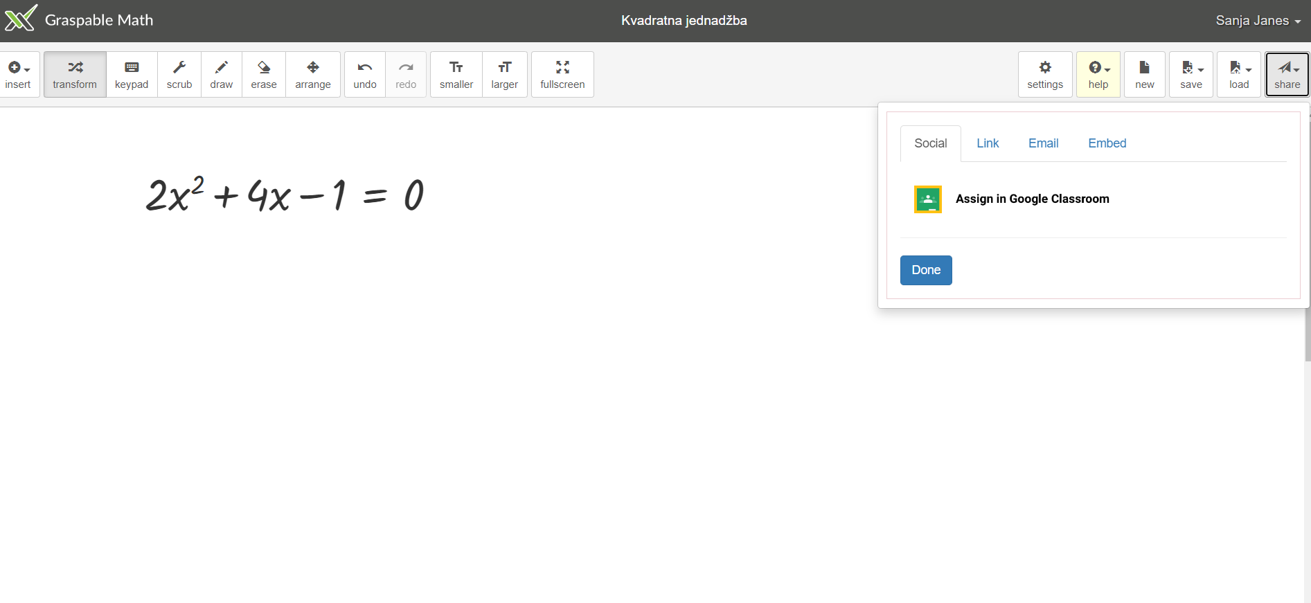Make canvas text larger
The height and width of the screenshot is (603, 1311).
point(505,75)
